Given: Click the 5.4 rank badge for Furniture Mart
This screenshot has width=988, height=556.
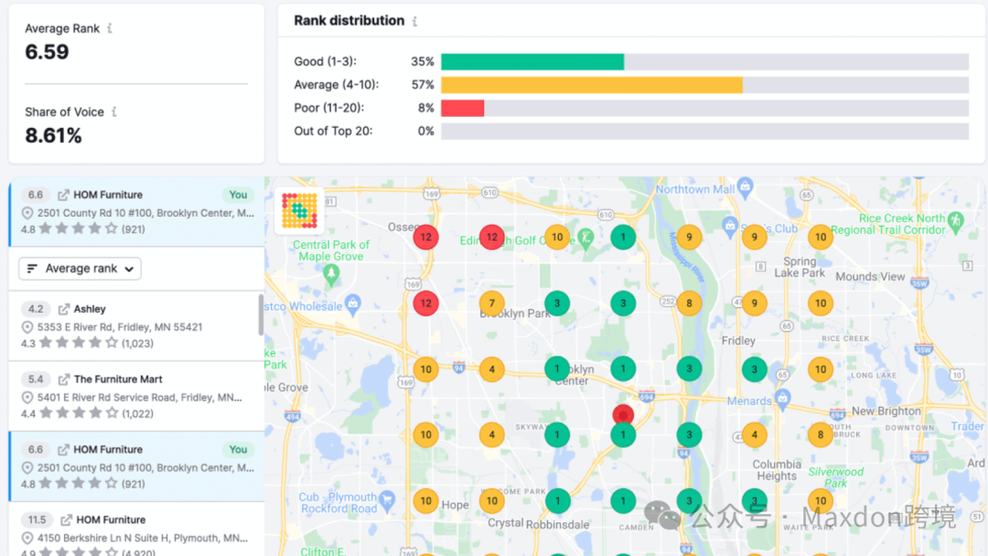Looking at the screenshot, I should pyautogui.click(x=36, y=380).
